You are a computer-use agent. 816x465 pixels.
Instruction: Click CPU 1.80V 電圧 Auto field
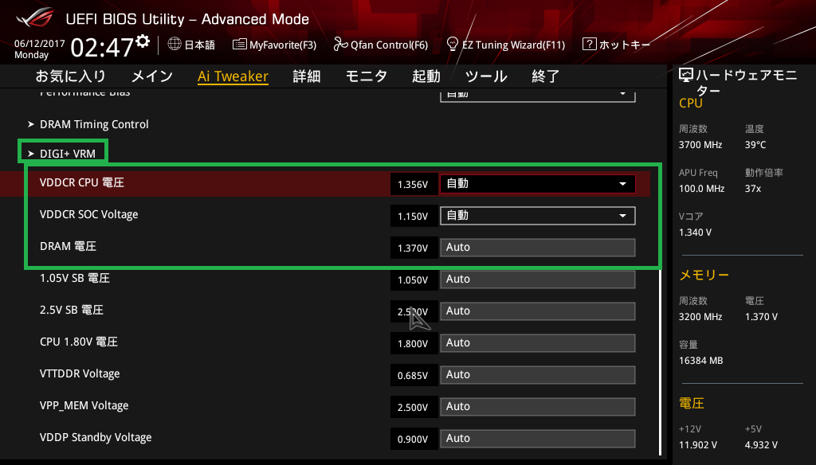[538, 343]
